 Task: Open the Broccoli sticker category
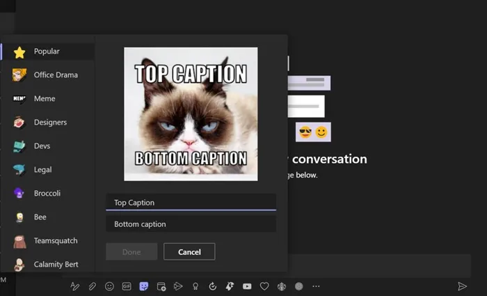pos(48,193)
